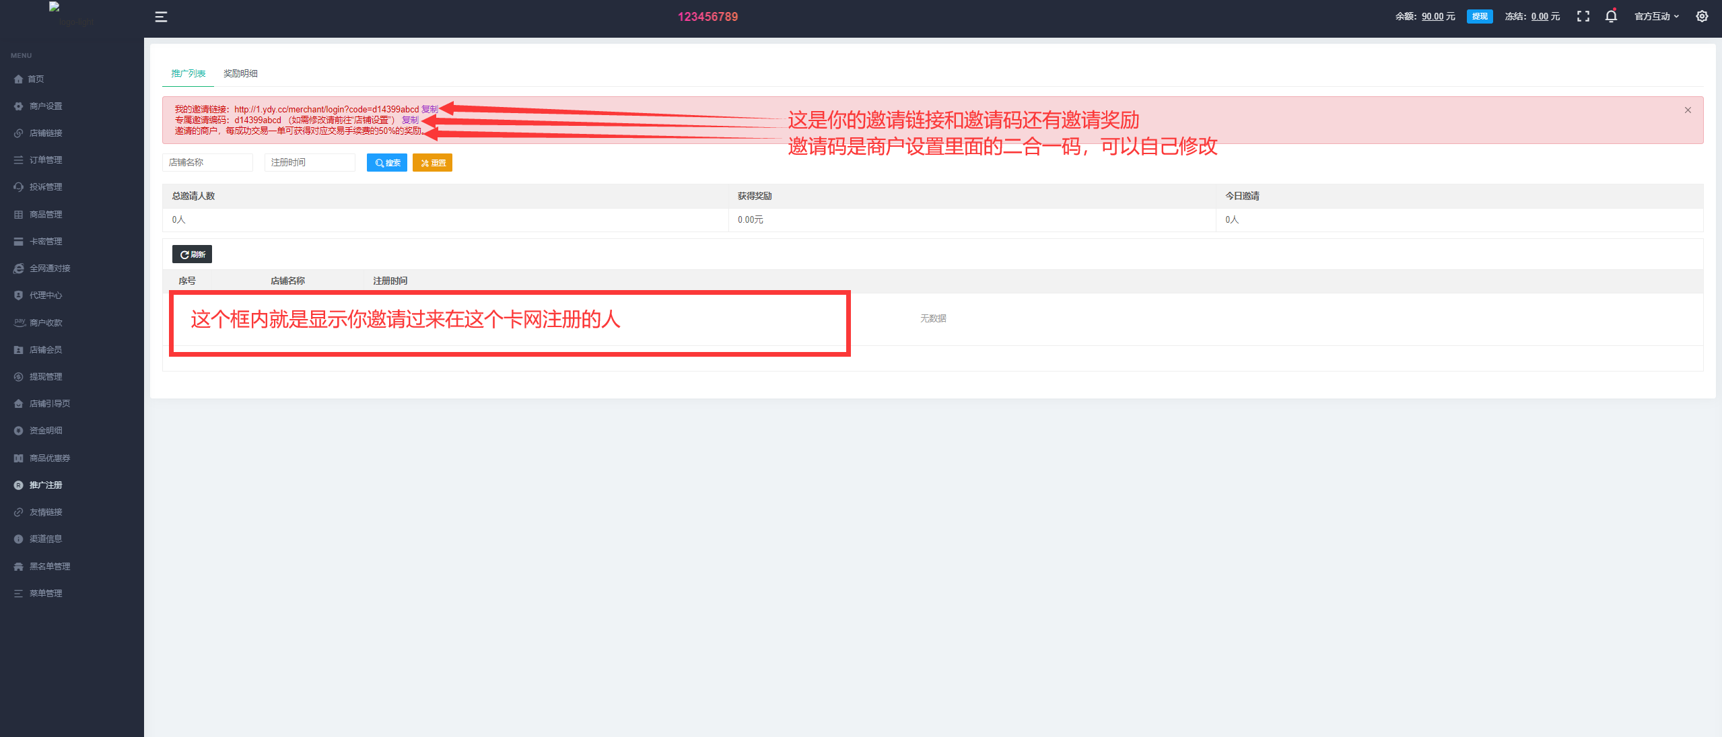The height and width of the screenshot is (737, 1722).
Task: Click the 无数据 empty table text
Action: tap(933, 318)
